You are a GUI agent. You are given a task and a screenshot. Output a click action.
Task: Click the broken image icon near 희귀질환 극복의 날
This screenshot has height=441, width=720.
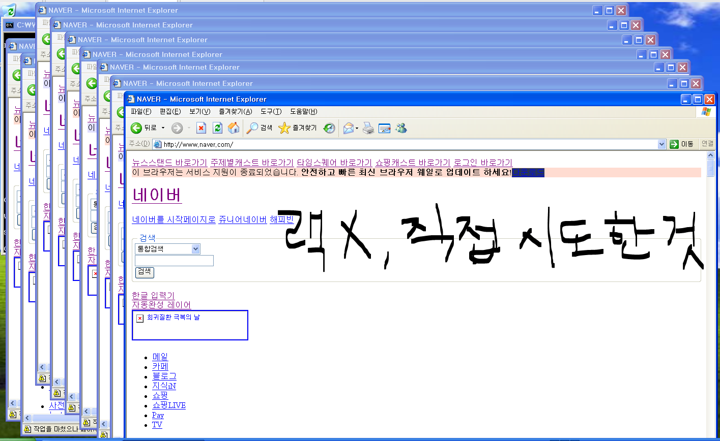click(140, 318)
